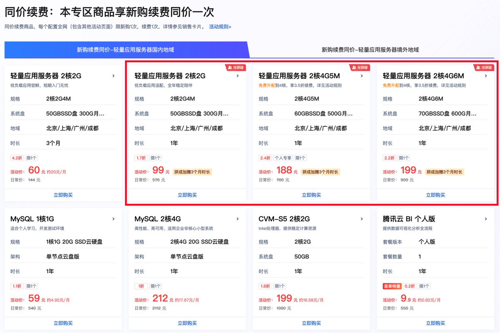500x333 pixels.
Task: Open the CVM-S5 2核2G title
Action: 284,219
